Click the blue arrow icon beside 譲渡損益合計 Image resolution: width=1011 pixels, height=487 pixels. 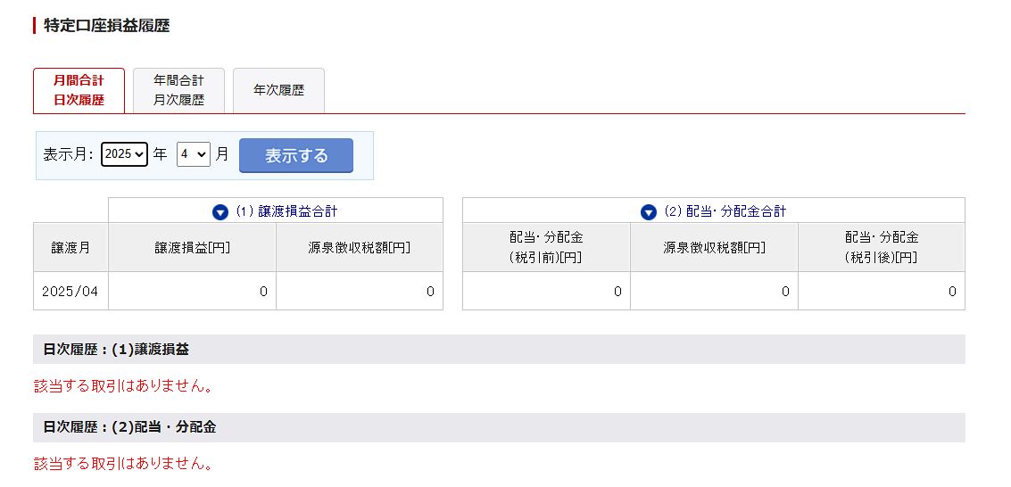tap(220, 212)
